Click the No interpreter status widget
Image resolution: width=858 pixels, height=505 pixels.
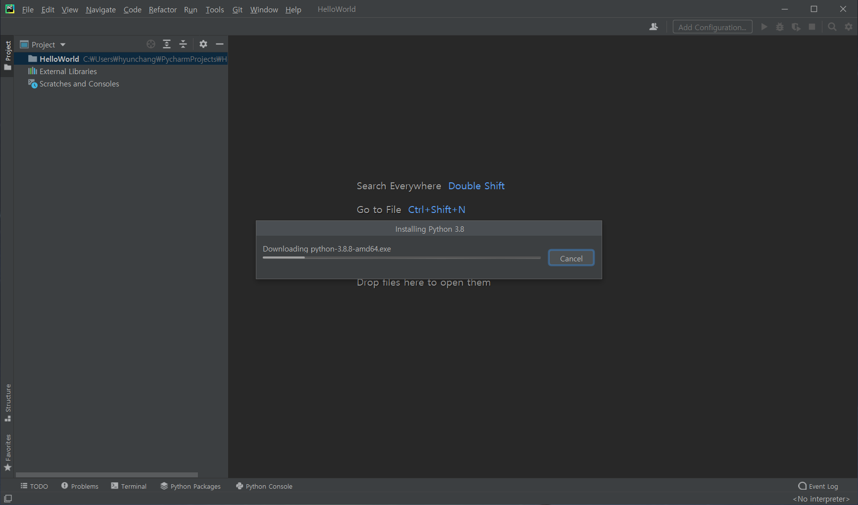[821, 499]
